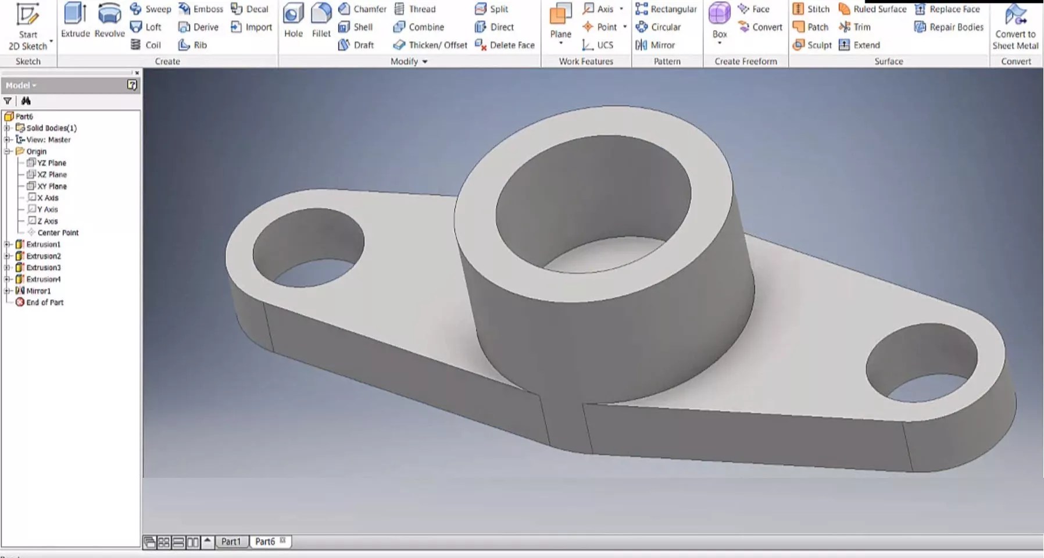Open the Axis dropdown arrow
Viewport: 1044px width, 558px height.
coord(621,9)
